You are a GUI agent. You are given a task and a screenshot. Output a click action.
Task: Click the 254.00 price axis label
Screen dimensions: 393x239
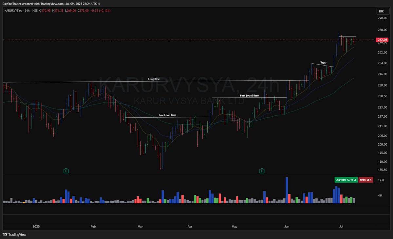(x=382, y=63)
